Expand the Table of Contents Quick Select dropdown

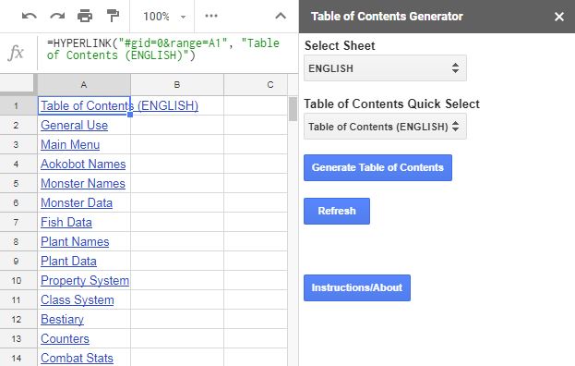385,127
